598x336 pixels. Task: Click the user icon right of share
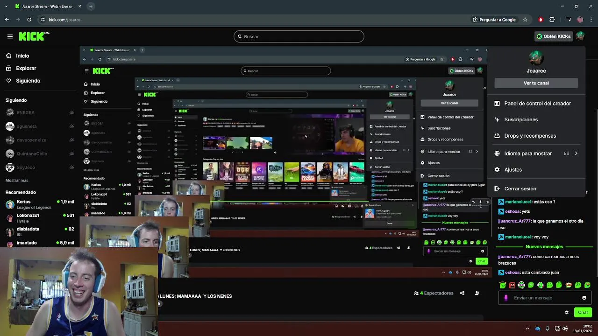[477, 293]
